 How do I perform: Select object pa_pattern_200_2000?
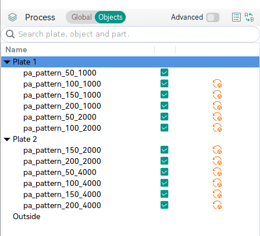tap(62, 162)
